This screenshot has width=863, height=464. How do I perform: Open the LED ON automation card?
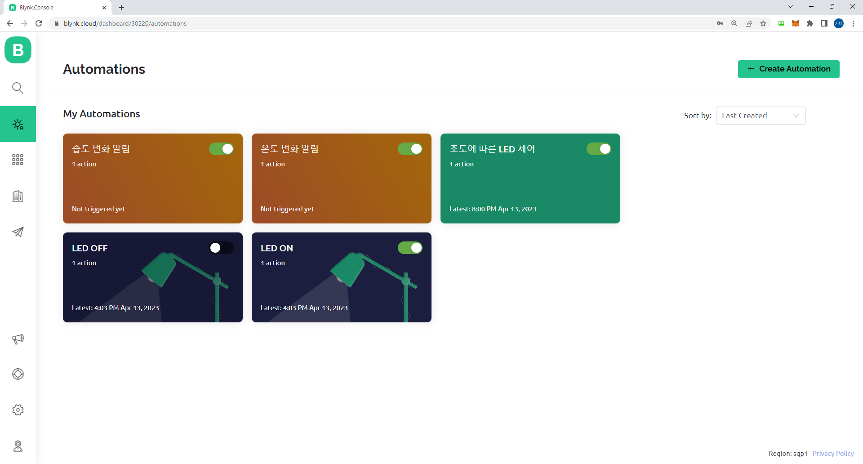pyautogui.click(x=342, y=277)
